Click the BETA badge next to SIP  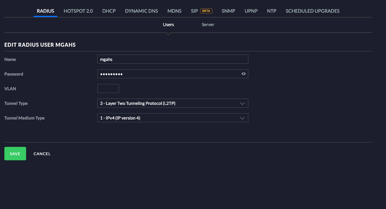point(206,11)
